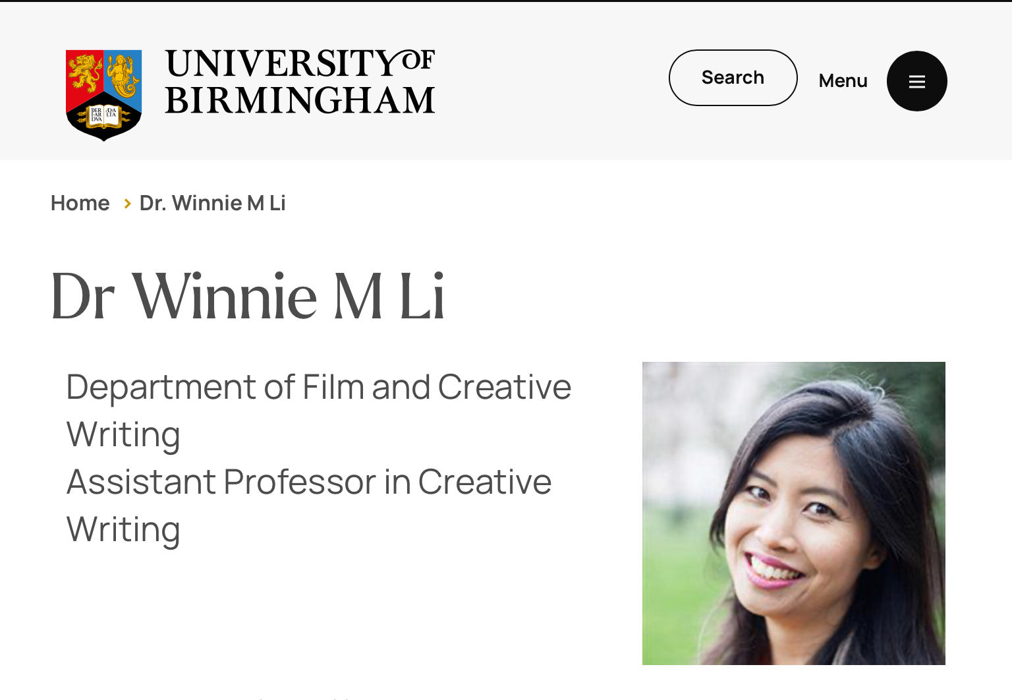
Task: Click the mermaid on the blue crest half
Action: click(123, 75)
